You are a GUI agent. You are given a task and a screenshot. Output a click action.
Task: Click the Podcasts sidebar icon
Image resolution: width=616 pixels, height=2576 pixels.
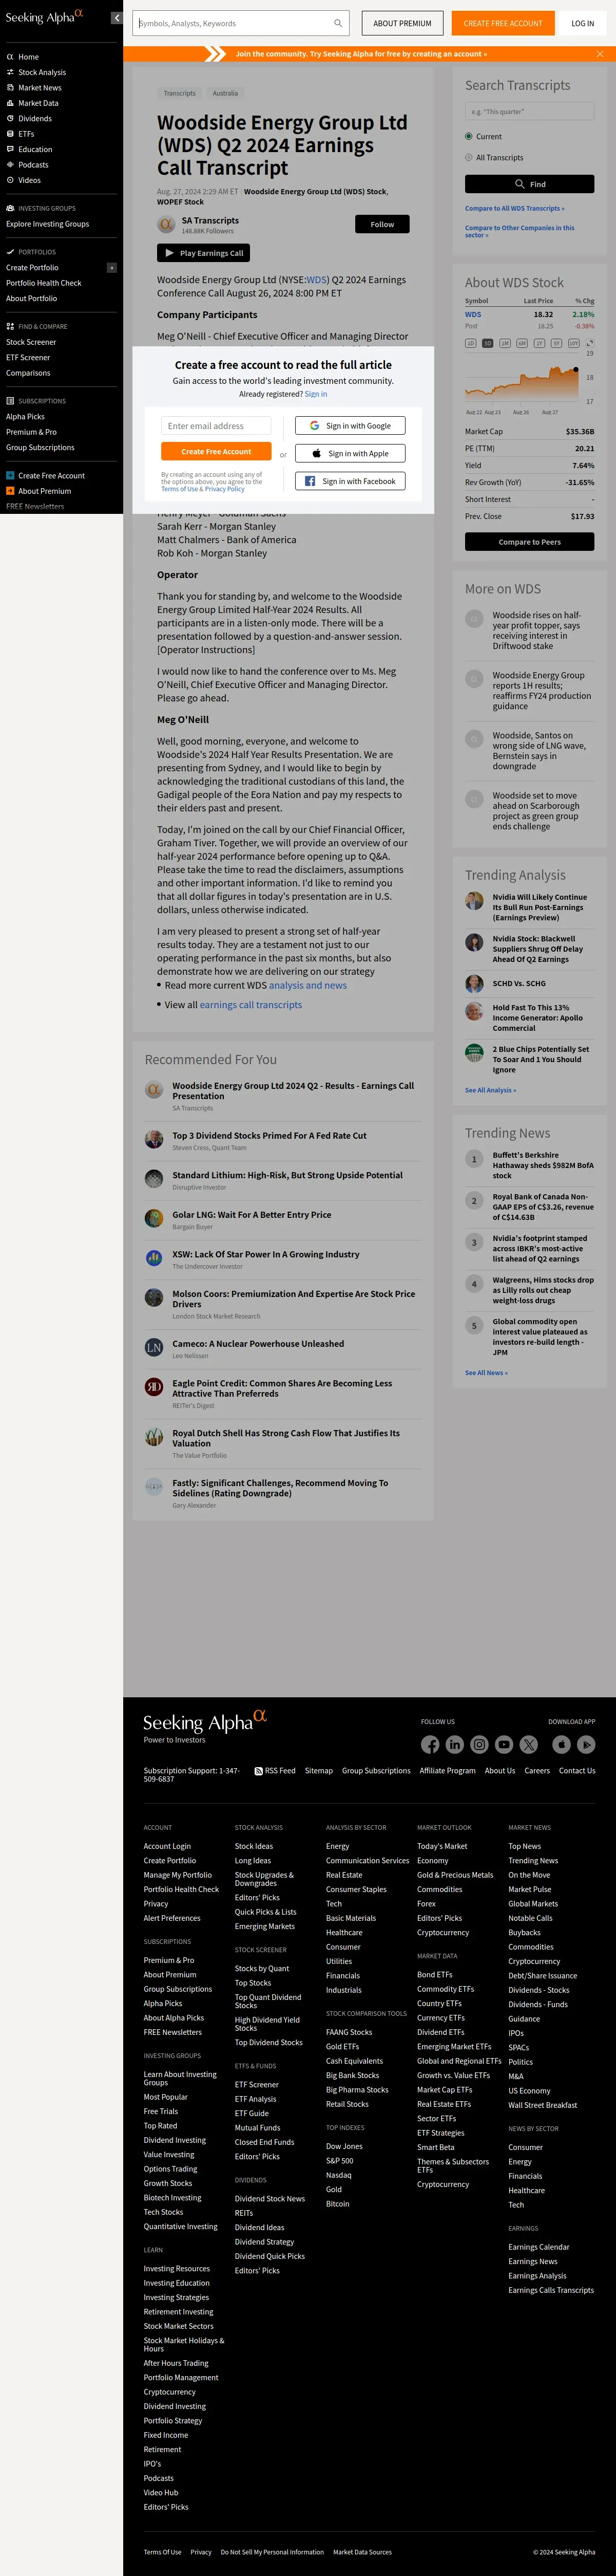(x=10, y=165)
